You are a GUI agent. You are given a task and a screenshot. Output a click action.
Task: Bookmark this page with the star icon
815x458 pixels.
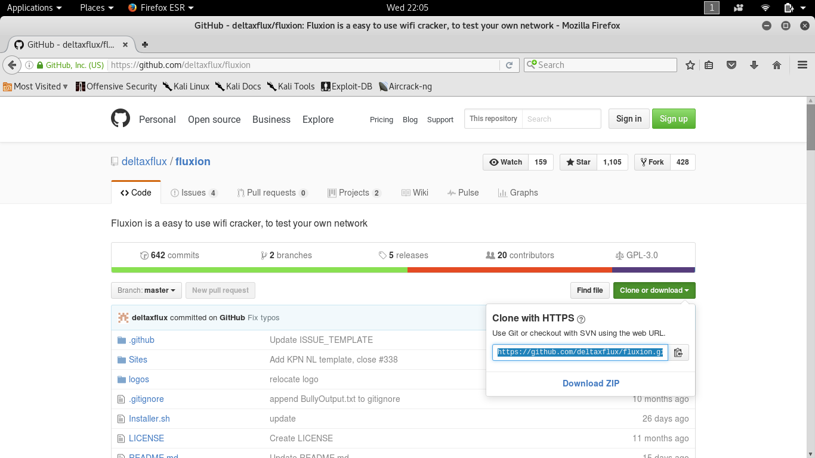point(690,65)
